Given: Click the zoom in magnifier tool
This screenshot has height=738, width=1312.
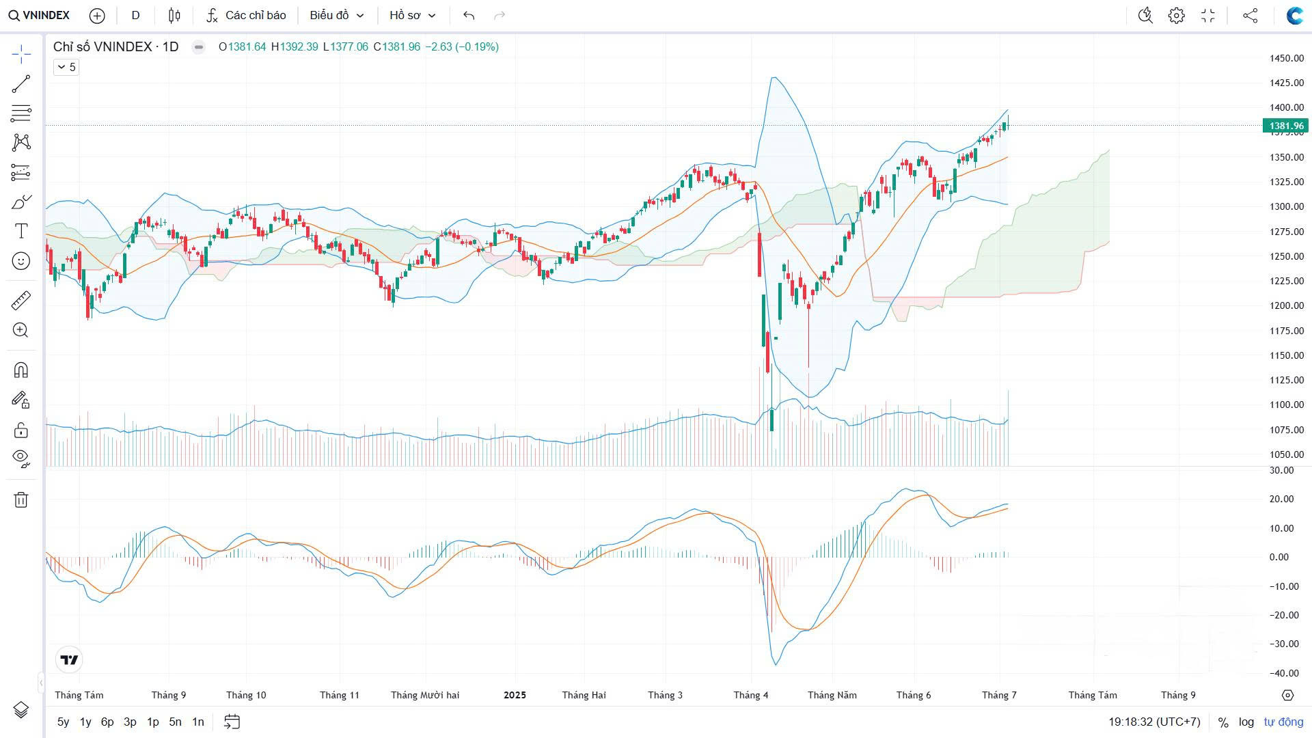Looking at the screenshot, I should point(21,331).
